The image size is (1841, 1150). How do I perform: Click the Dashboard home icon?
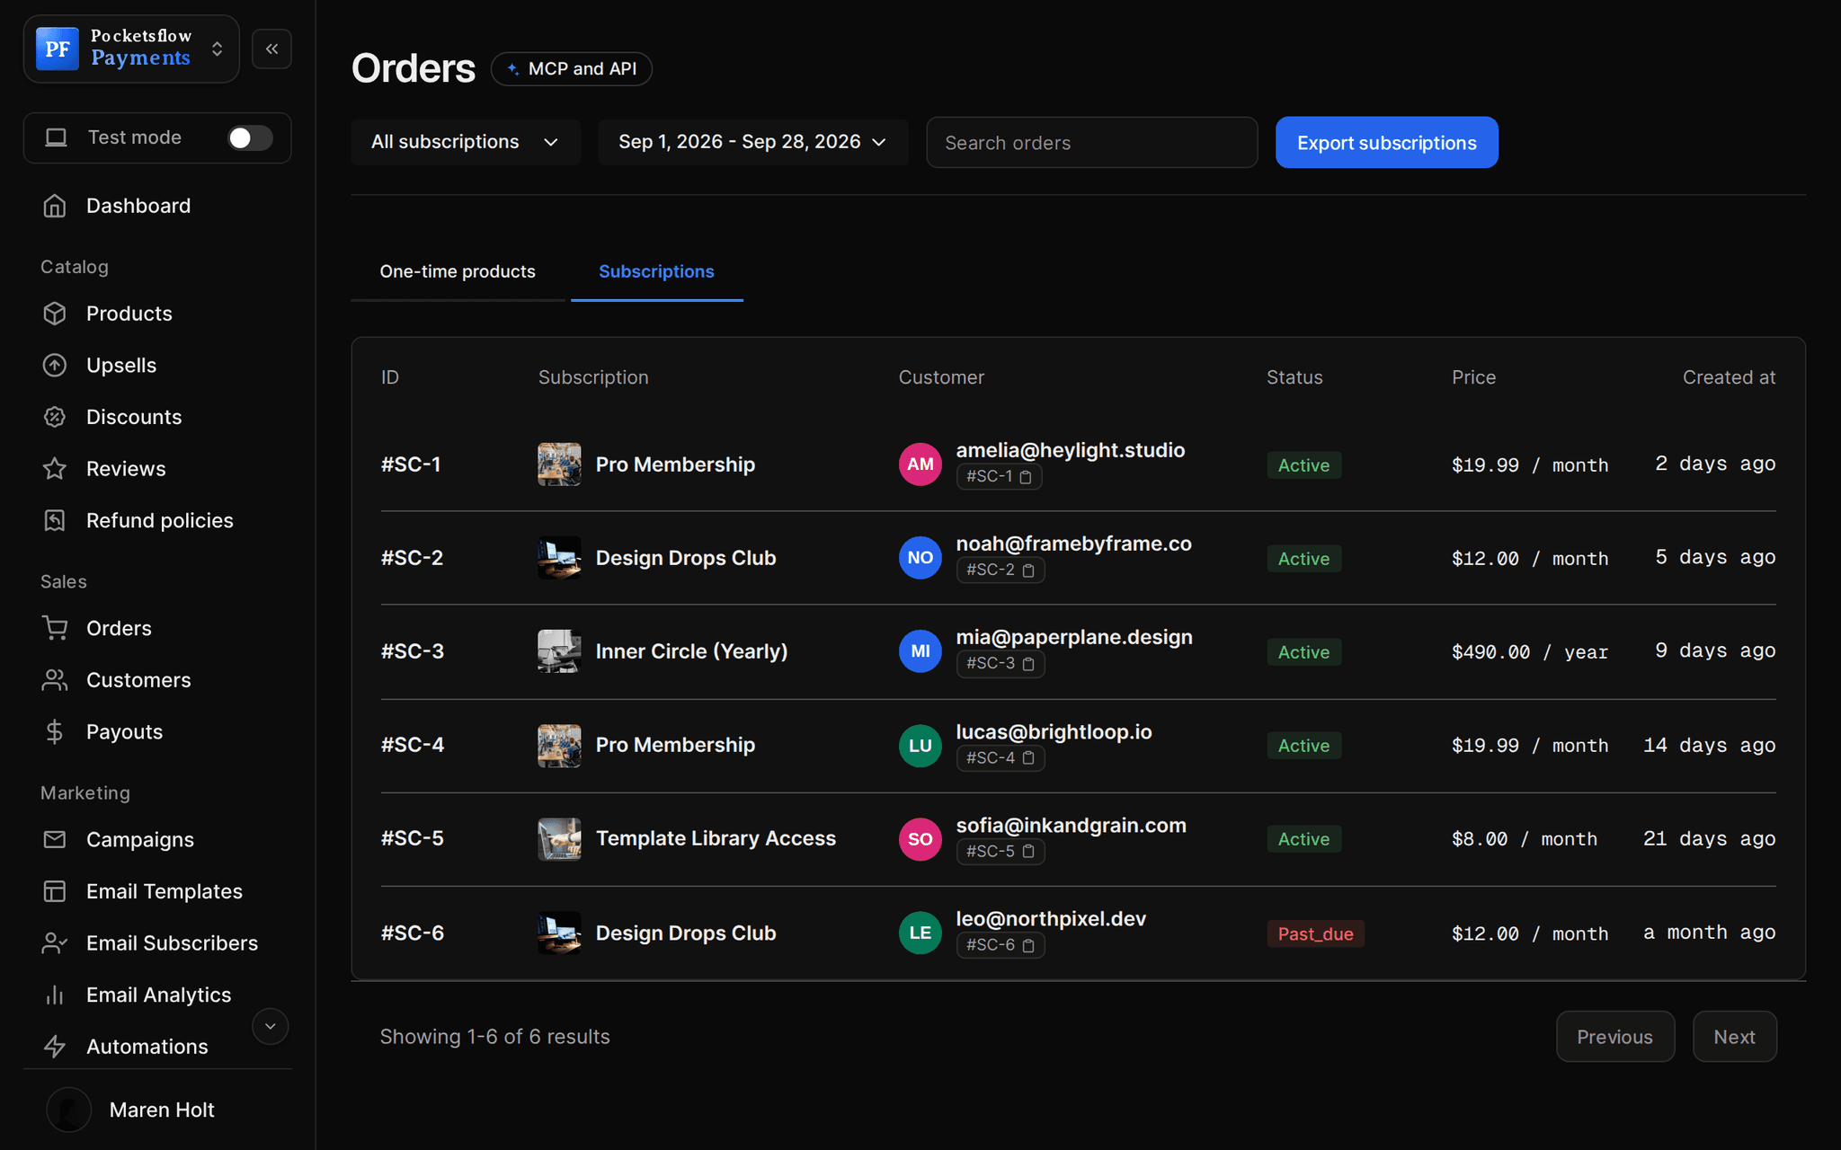(x=55, y=206)
